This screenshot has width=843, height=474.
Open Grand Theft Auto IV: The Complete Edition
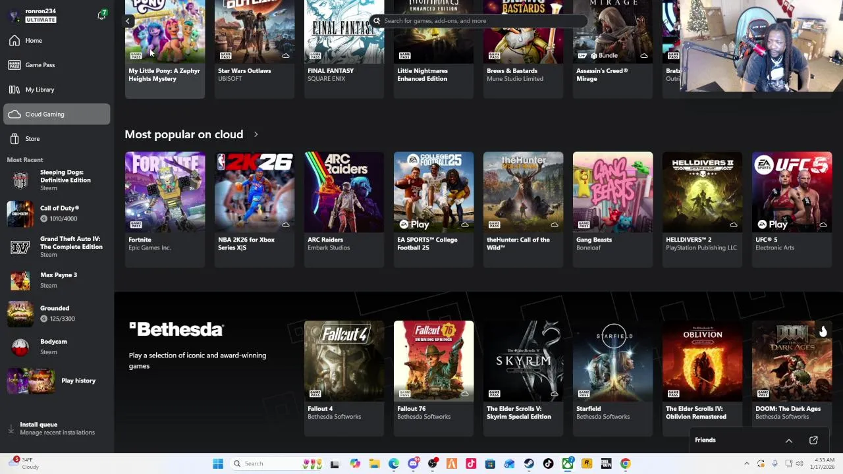(x=57, y=247)
